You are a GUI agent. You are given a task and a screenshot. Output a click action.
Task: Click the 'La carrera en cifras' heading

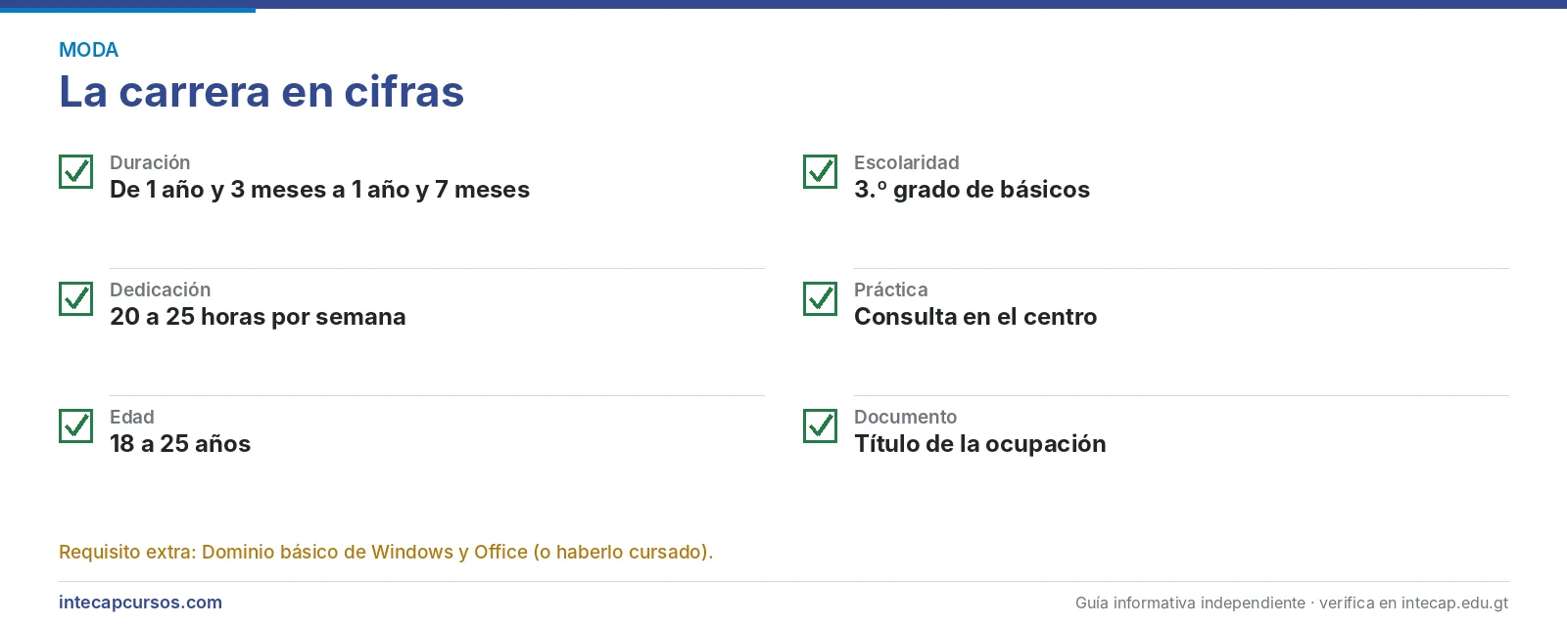click(x=261, y=92)
